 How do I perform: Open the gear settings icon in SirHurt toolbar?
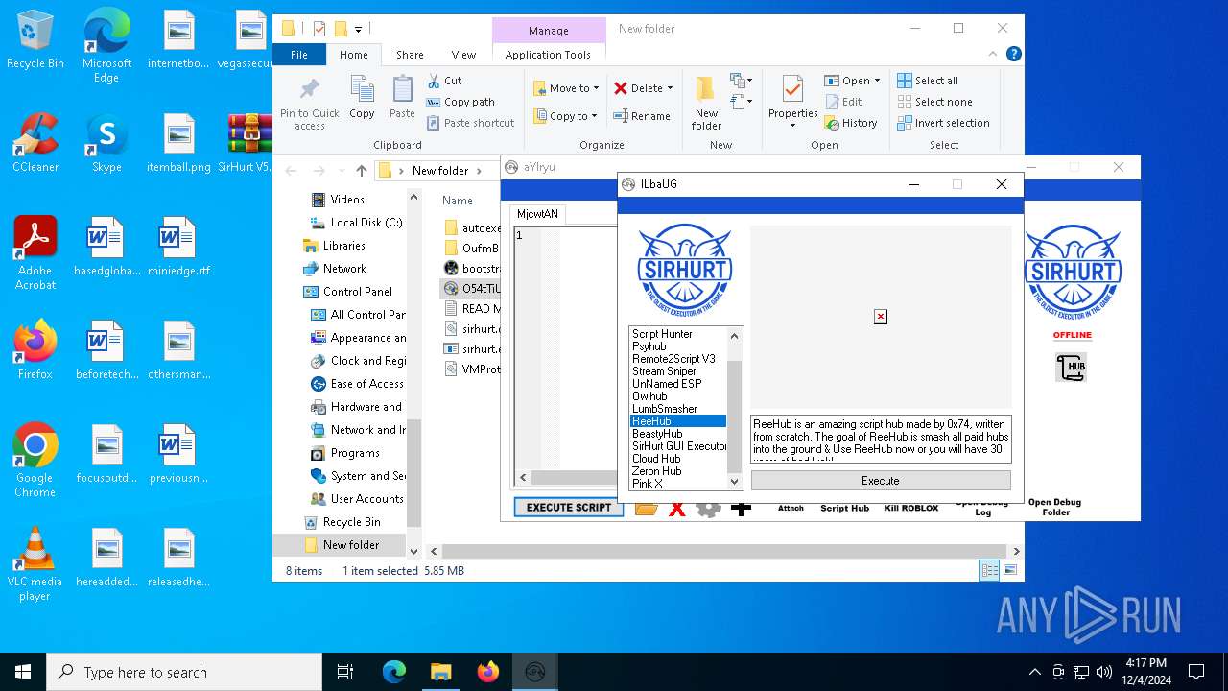708,508
